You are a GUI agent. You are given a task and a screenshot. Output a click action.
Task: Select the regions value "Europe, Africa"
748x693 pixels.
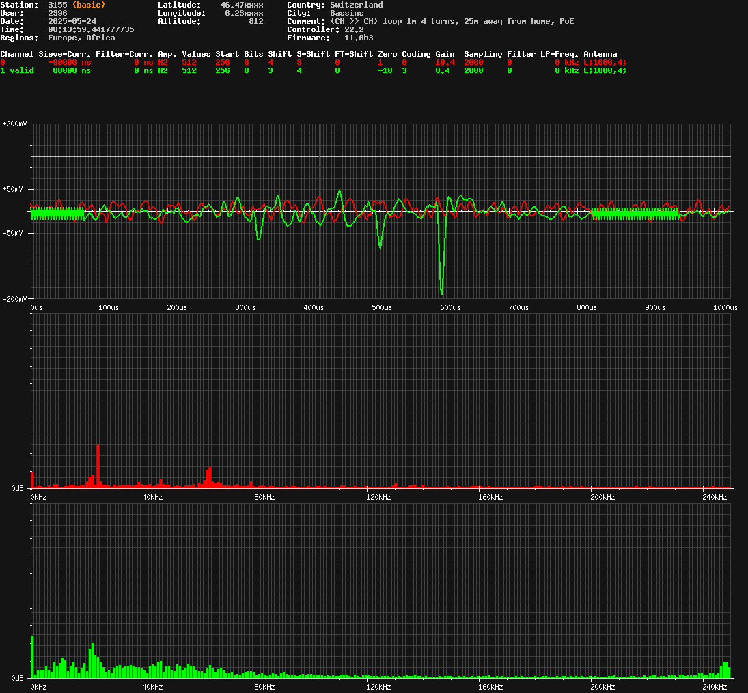point(81,38)
